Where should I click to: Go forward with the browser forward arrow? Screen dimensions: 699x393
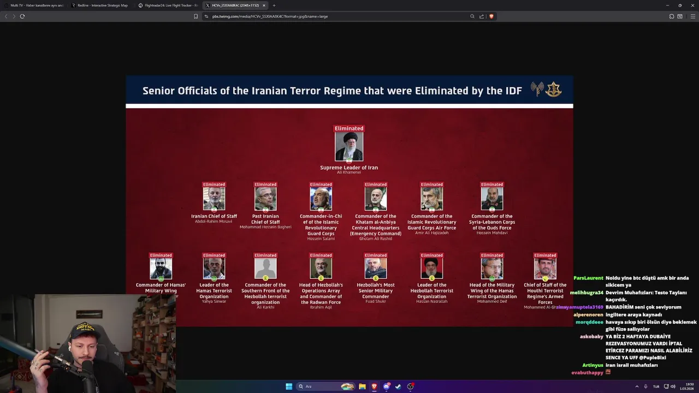14,16
